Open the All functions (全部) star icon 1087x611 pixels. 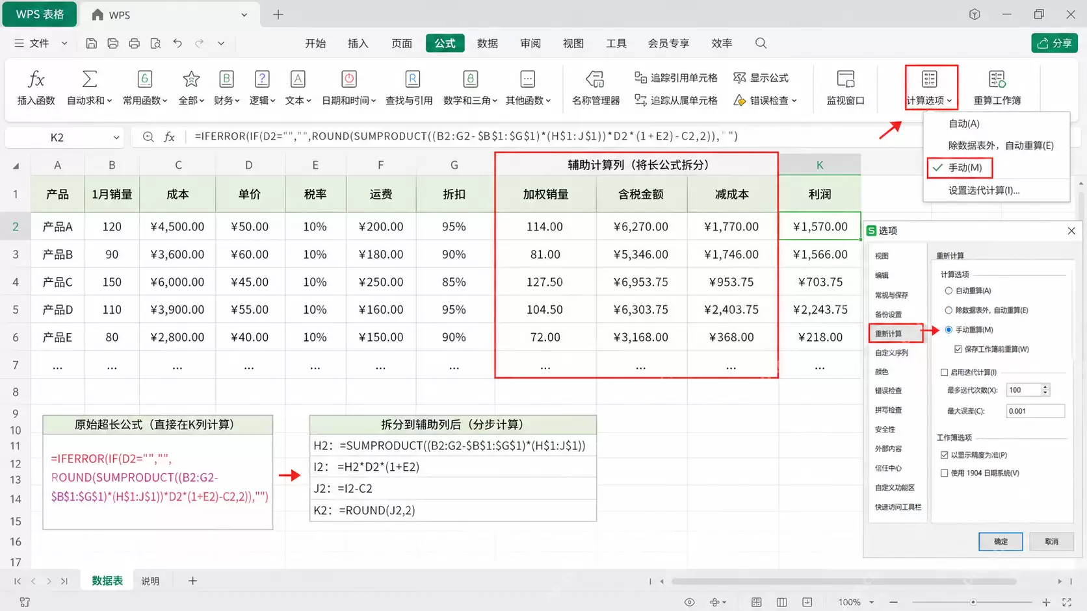191,79
